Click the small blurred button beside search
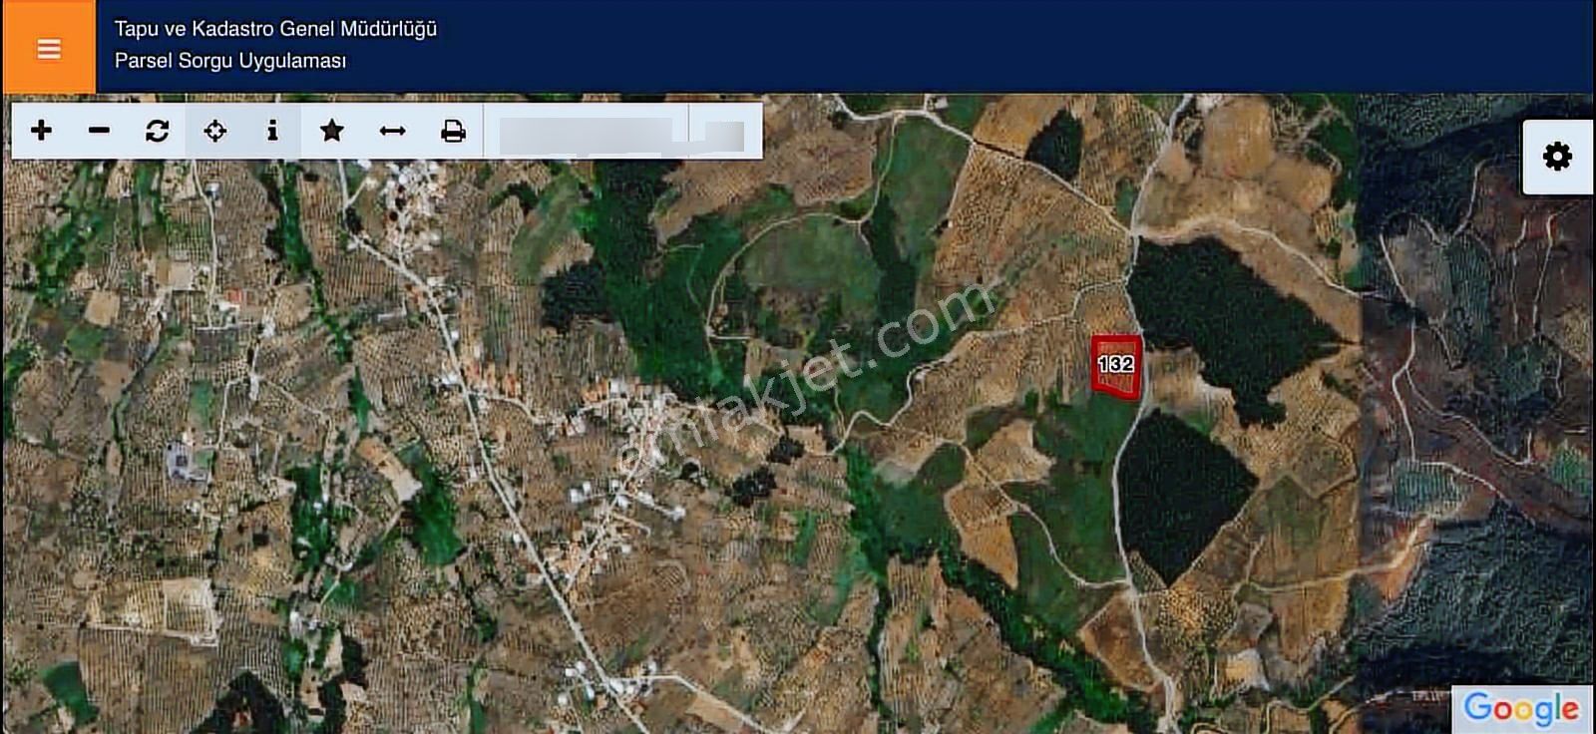This screenshot has height=734, width=1596. coord(724,135)
